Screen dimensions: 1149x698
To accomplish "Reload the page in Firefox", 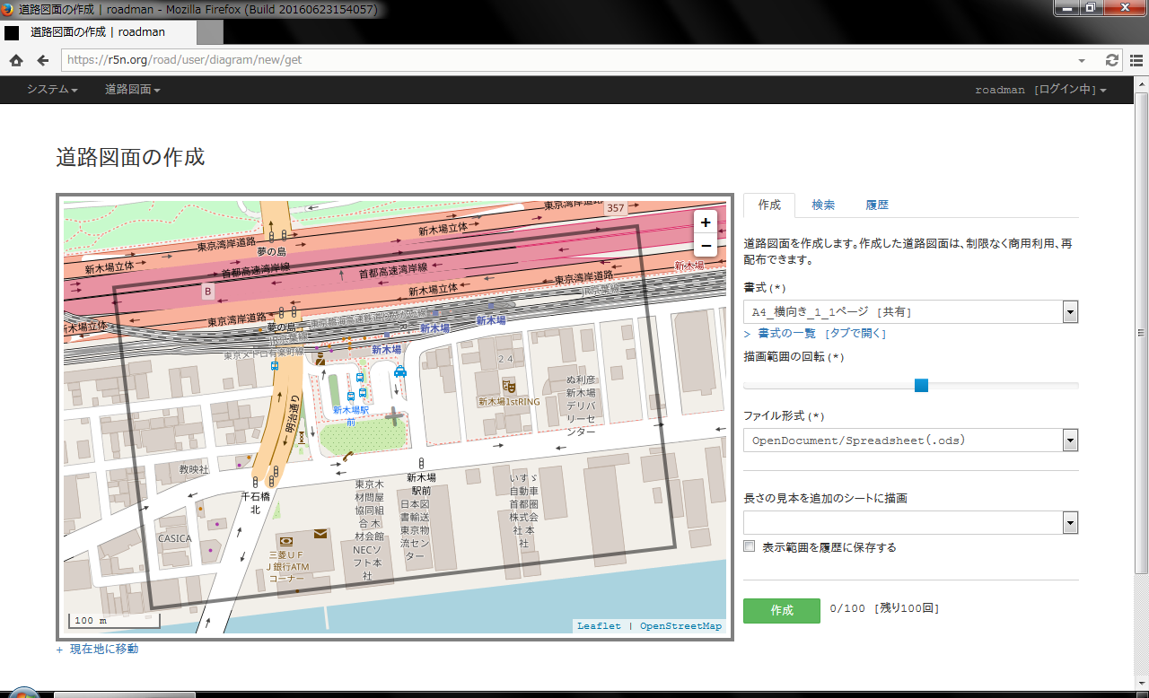I will [x=1112, y=60].
